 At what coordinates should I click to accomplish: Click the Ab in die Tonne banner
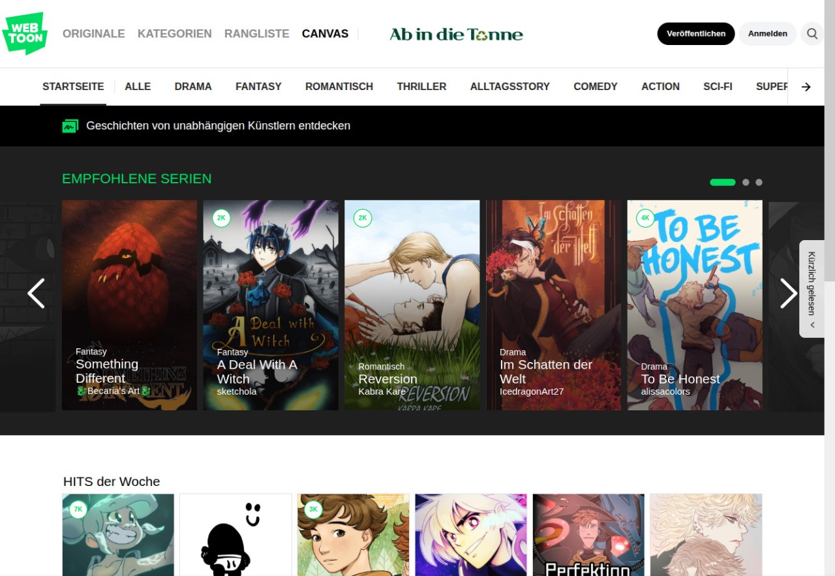click(456, 34)
